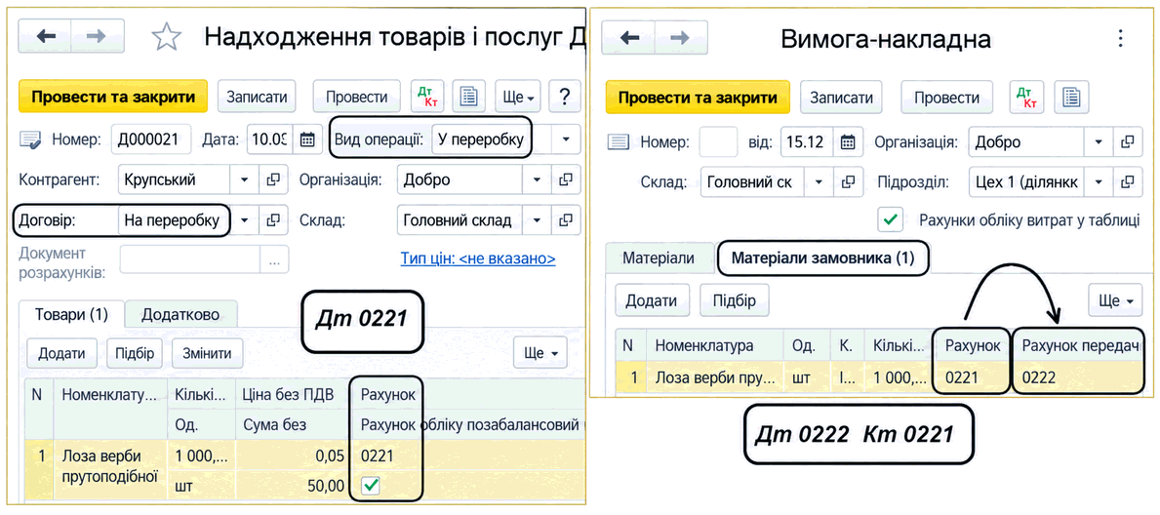The width and height of the screenshot is (1160, 515).
Task: Click the Номер field Д000021
Action: [x=151, y=139]
